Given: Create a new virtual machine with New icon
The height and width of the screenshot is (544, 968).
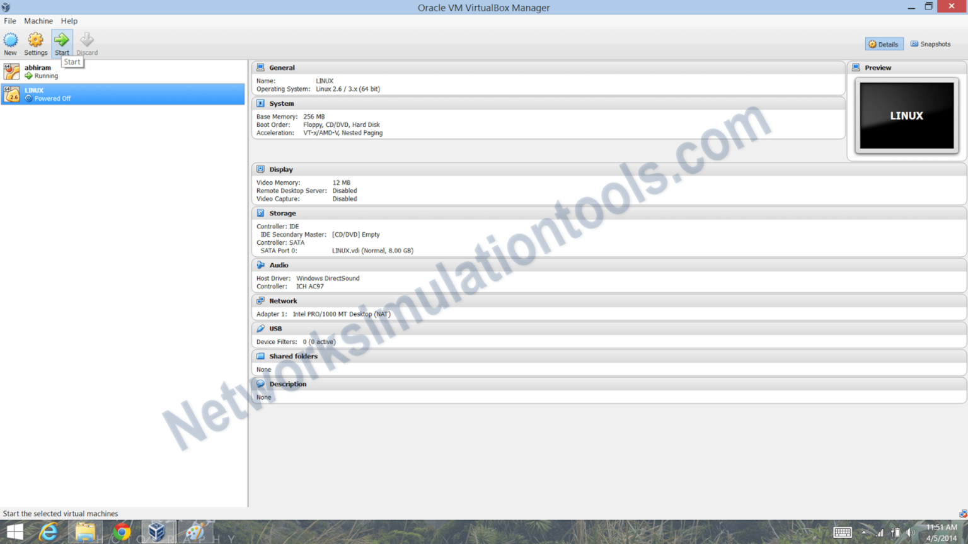Looking at the screenshot, I should 10,43.
